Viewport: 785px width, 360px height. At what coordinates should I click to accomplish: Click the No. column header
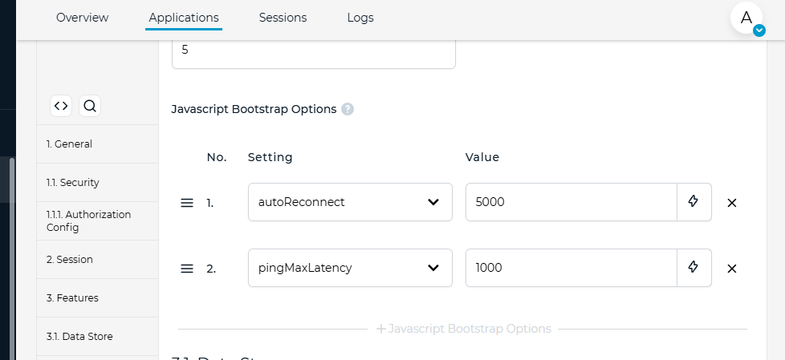click(x=216, y=157)
